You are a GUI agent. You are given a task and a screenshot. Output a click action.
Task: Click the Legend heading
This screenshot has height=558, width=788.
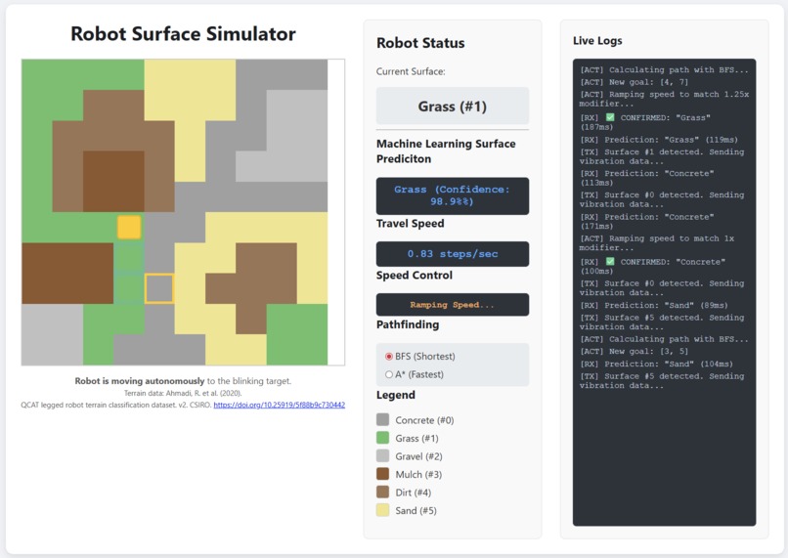(396, 395)
